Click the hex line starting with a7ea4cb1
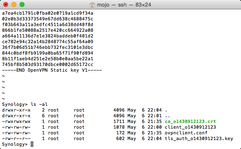241x149 pixels. tap(48, 13)
